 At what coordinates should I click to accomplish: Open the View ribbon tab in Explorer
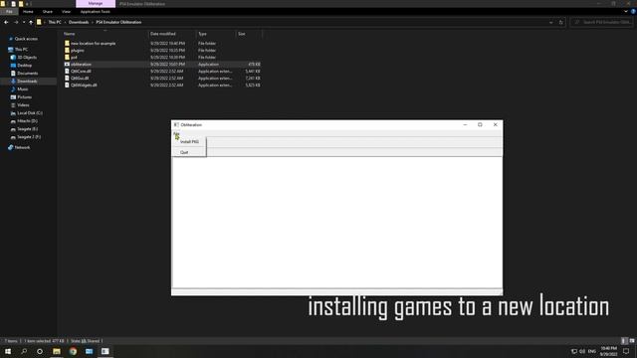tap(67, 12)
